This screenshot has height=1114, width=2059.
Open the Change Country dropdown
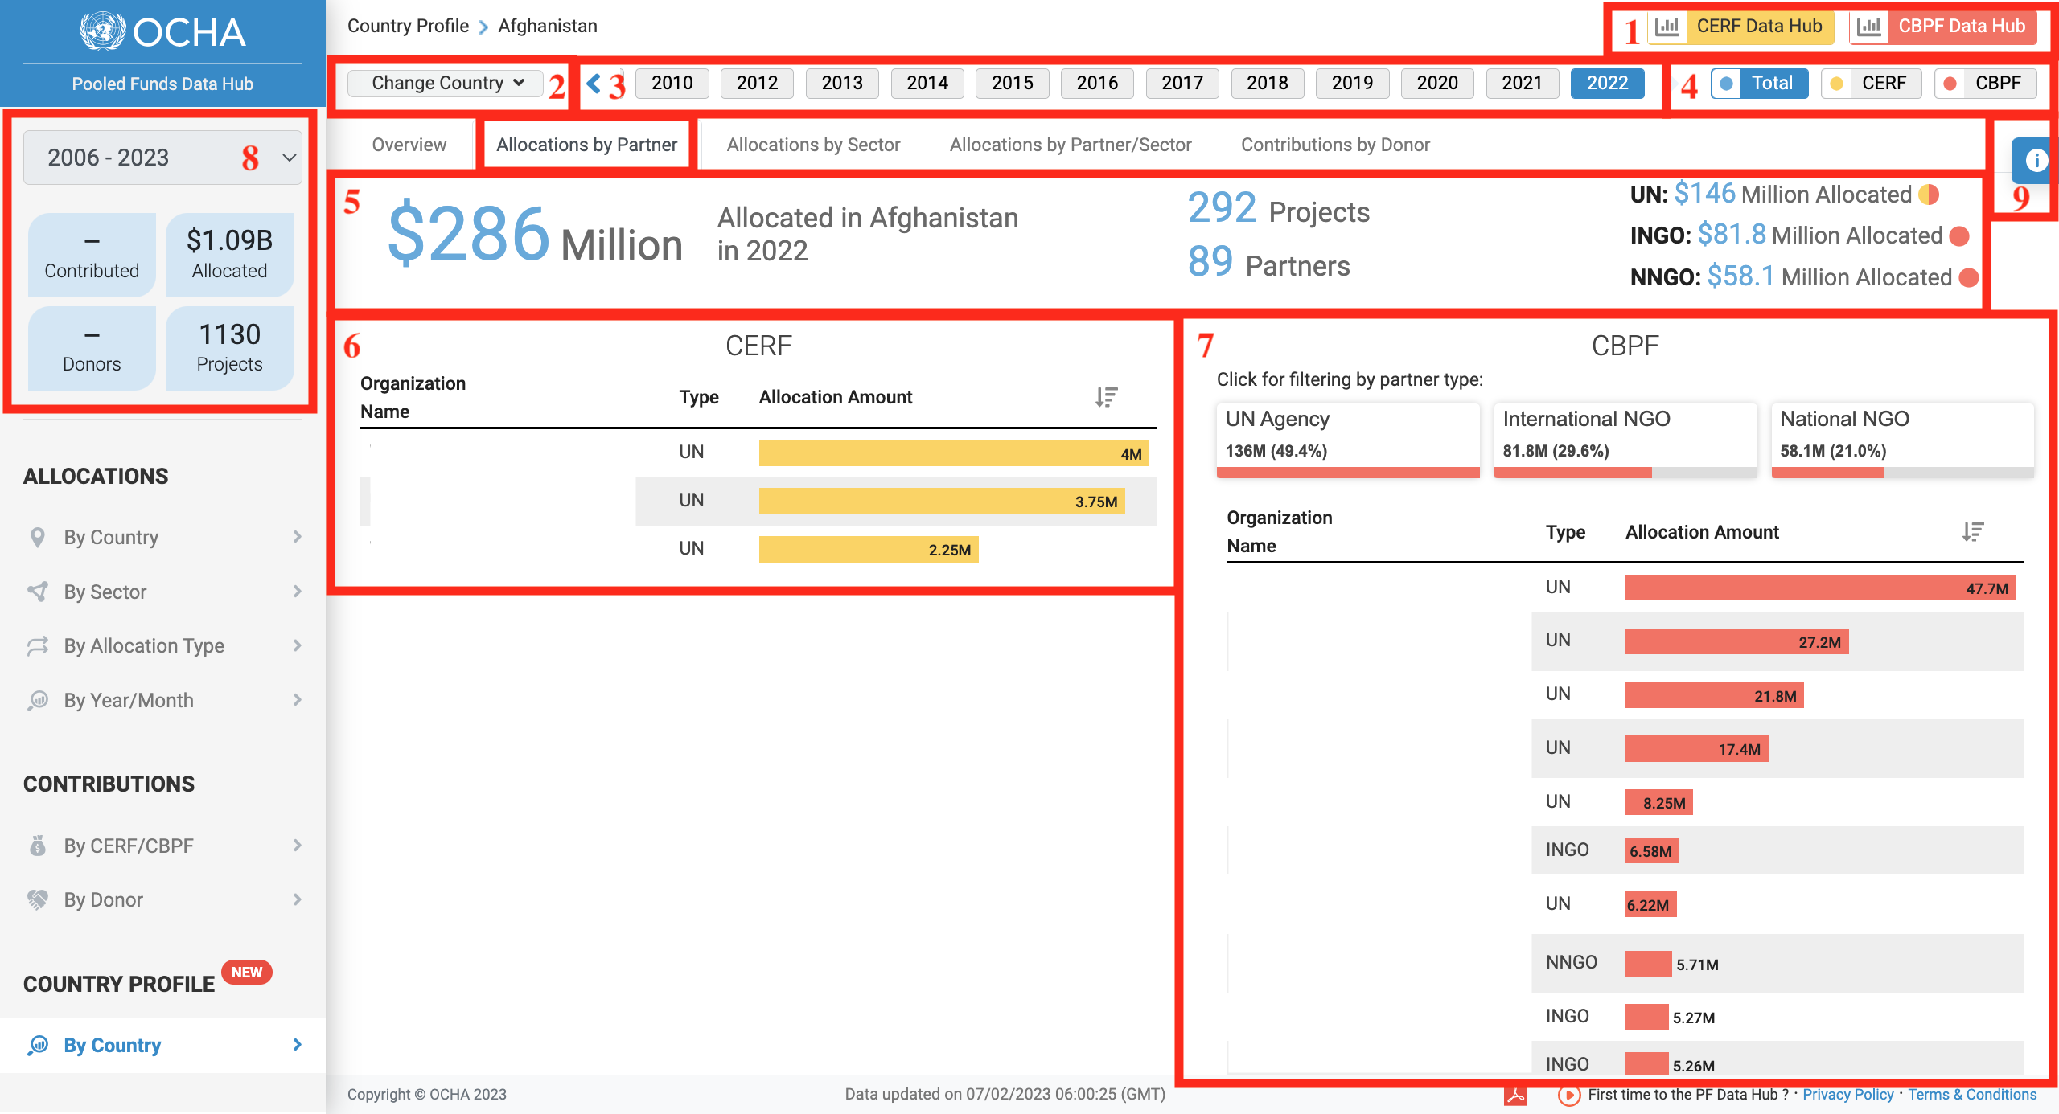click(x=446, y=83)
